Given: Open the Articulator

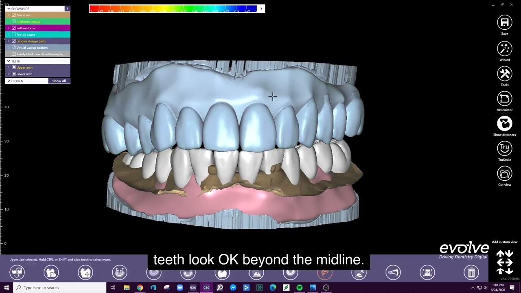Looking at the screenshot, I should (x=504, y=98).
